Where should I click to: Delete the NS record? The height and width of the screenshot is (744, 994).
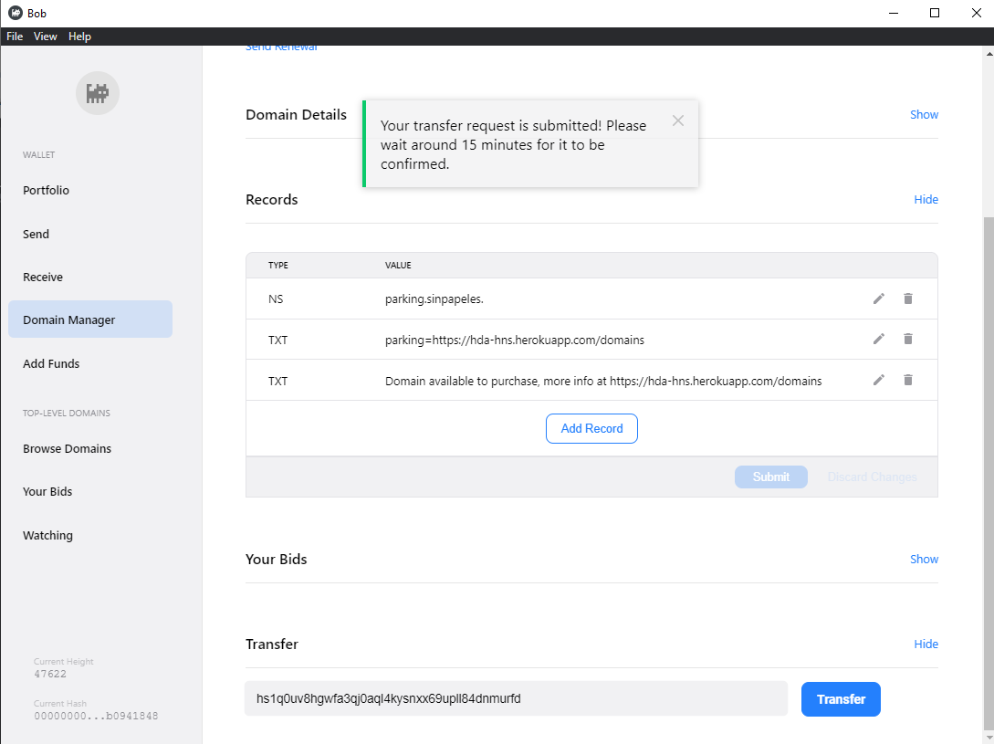click(907, 299)
